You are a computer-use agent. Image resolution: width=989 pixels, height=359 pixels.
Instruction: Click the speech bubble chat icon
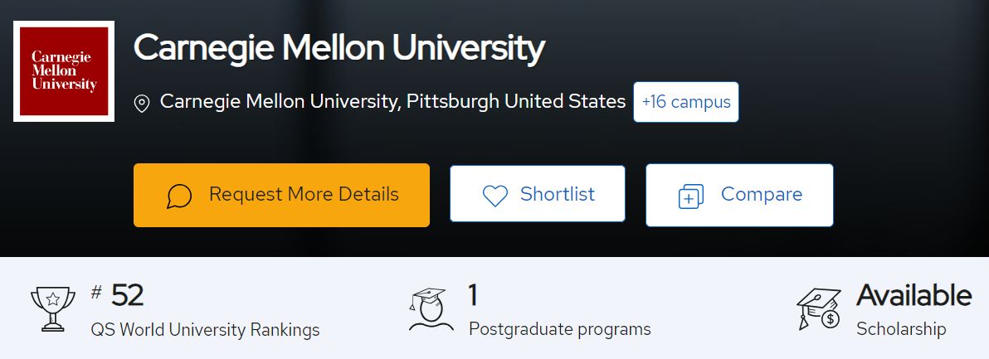click(x=179, y=196)
